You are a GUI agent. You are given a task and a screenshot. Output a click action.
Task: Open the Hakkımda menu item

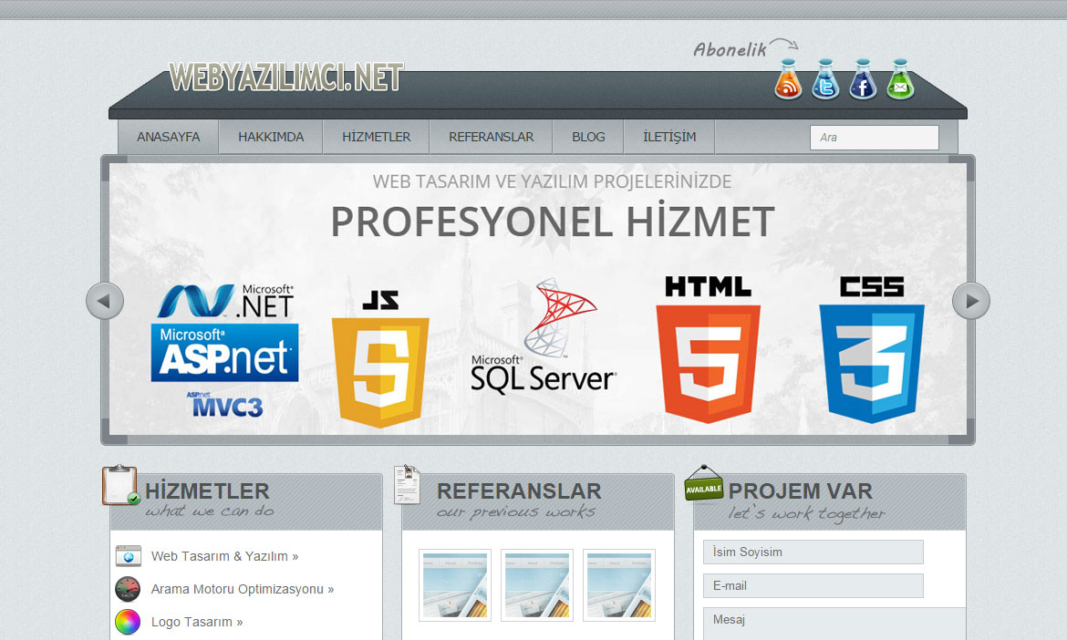[x=271, y=137]
